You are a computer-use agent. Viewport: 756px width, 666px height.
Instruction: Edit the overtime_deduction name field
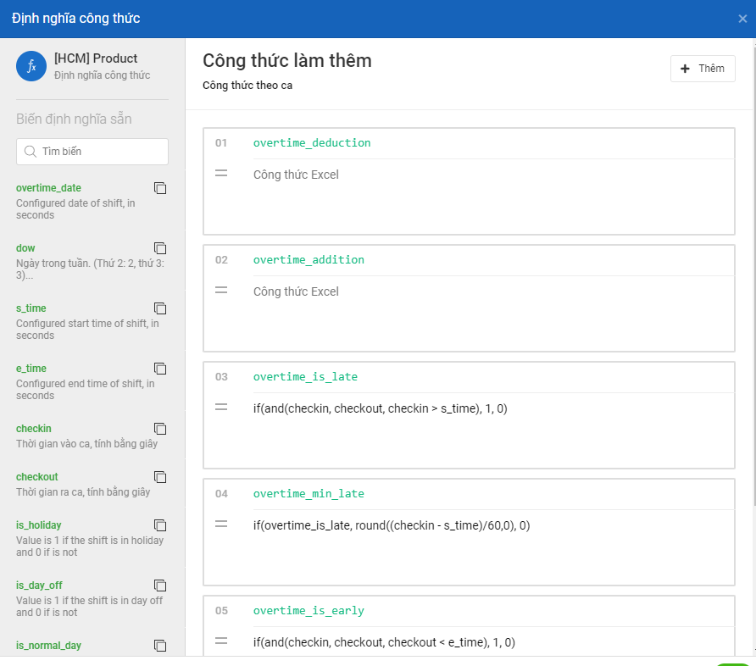pos(493,143)
